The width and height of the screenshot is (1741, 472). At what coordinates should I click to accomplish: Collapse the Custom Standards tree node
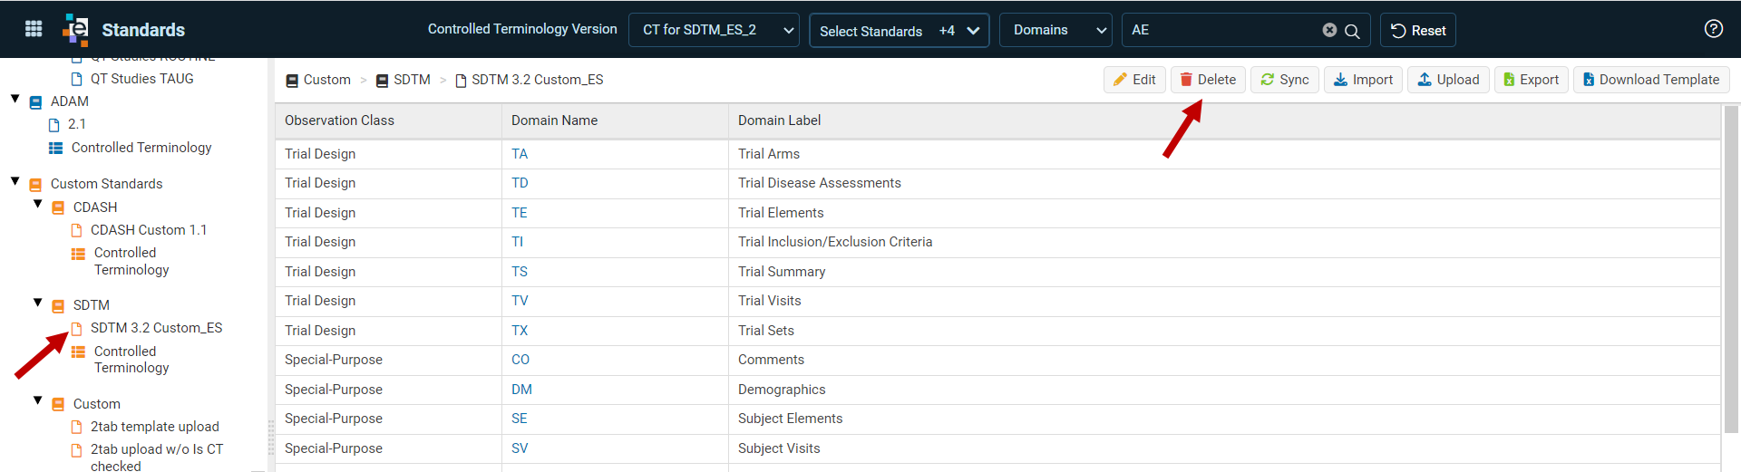[15, 181]
